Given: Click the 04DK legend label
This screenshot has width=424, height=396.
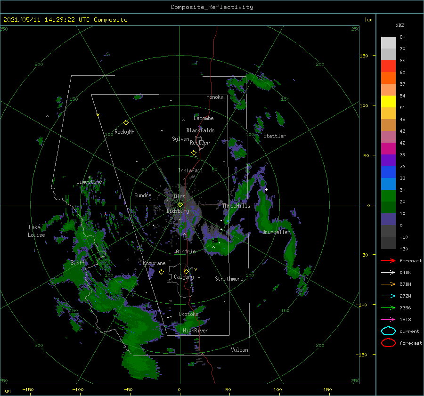Looking at the screenshot, I should (x=405, y=273).
